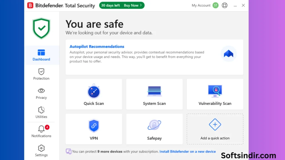
Task: Open the Autopilot Recommendations heading link
Action: 97,47
